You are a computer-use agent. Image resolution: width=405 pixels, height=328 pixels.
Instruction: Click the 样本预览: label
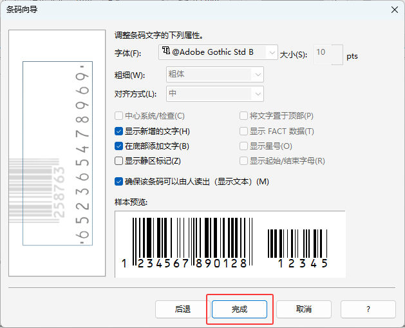(x=131, y=202)
